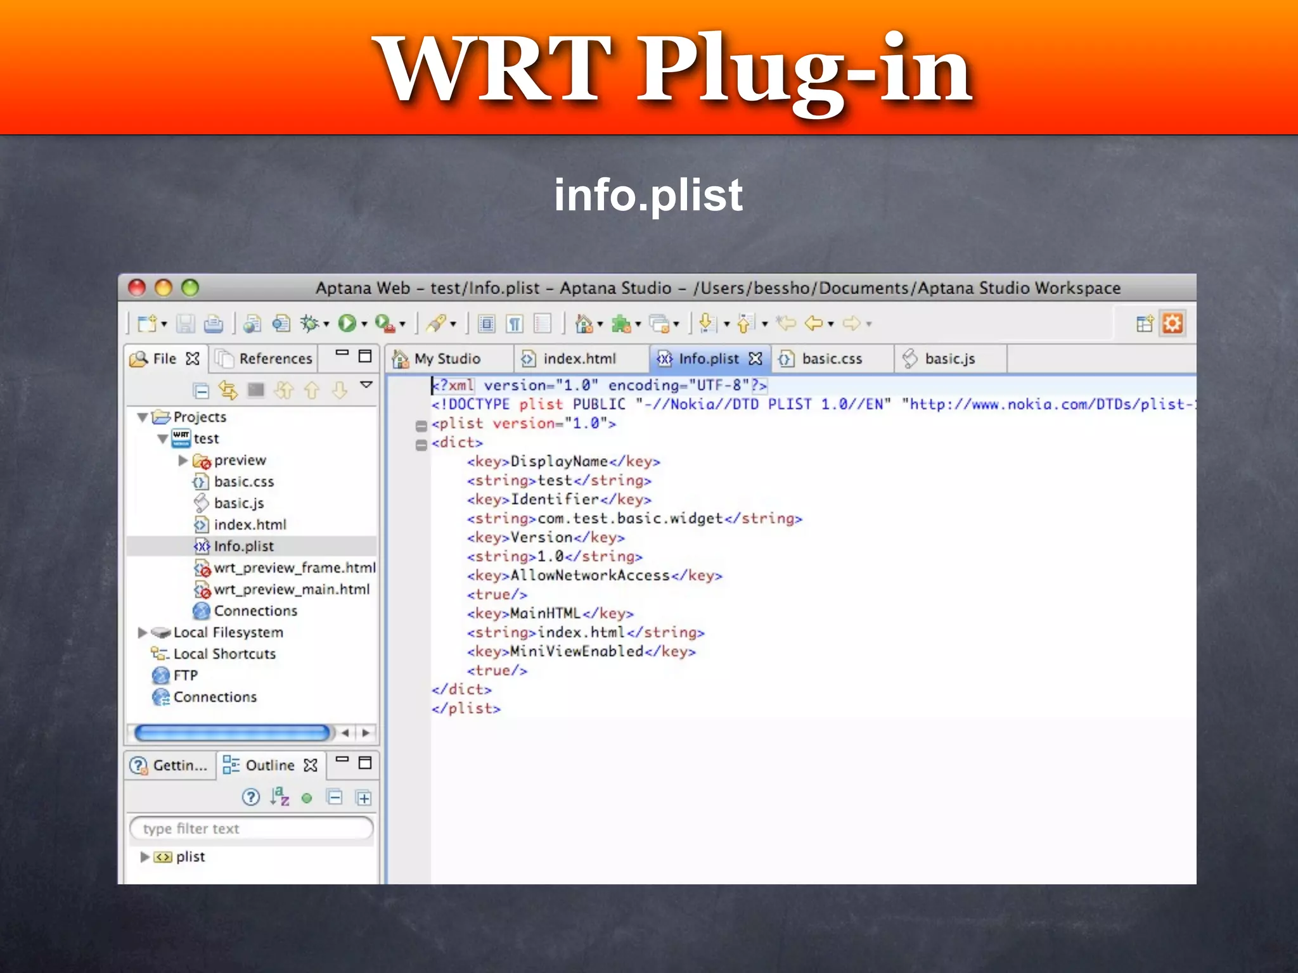Switch to the Getting Started tab

[x=169, y=766]
